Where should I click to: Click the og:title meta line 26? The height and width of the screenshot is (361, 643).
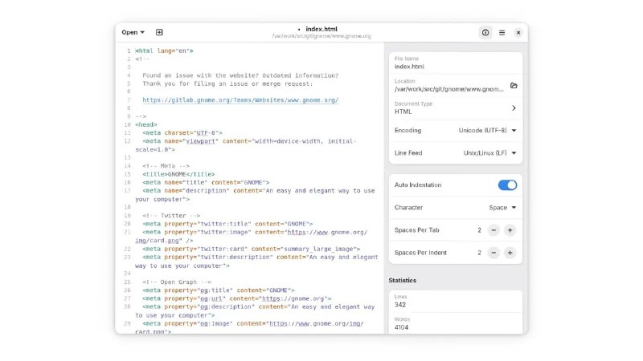[x=218, y=290]
